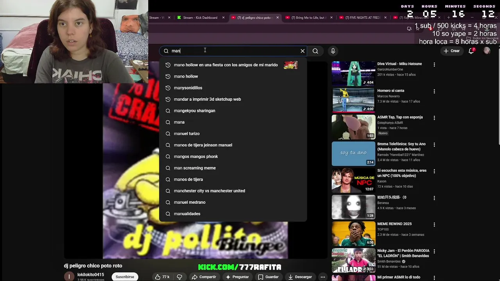Open the 'Homero si canta' thumbnail

[x=354, y=100]
